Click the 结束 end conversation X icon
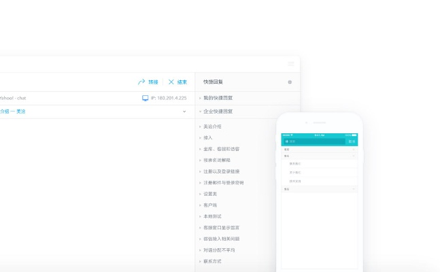 pyautogui.click(x=171, y=82)
